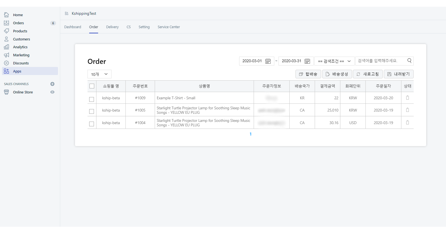Viewport: 446px width, 251px height.
Task: Open Products in the sidebar
Action: [20, 31]
